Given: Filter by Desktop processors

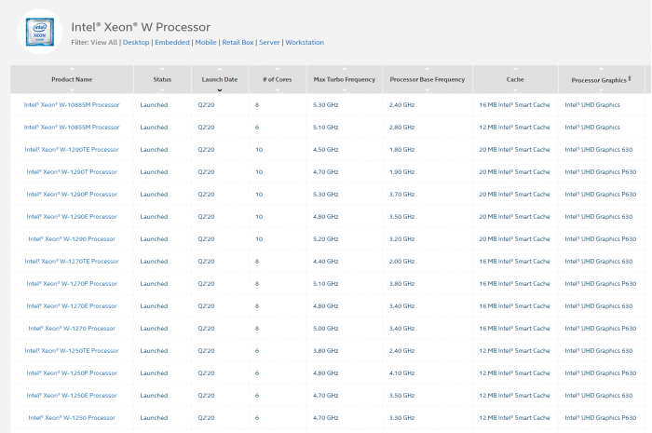Looking at the screenshot, I should (136, 43).
